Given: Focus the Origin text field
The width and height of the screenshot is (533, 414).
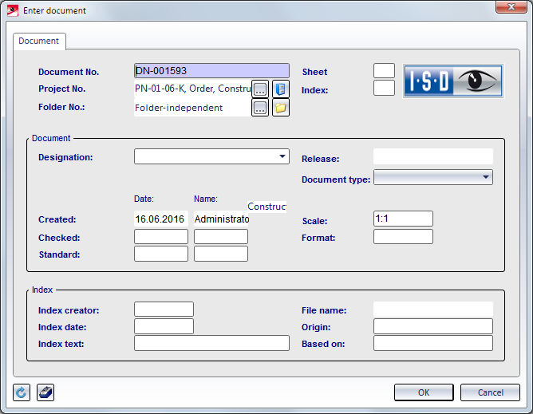Looking at the screenshot, I should tap(432, 325).
